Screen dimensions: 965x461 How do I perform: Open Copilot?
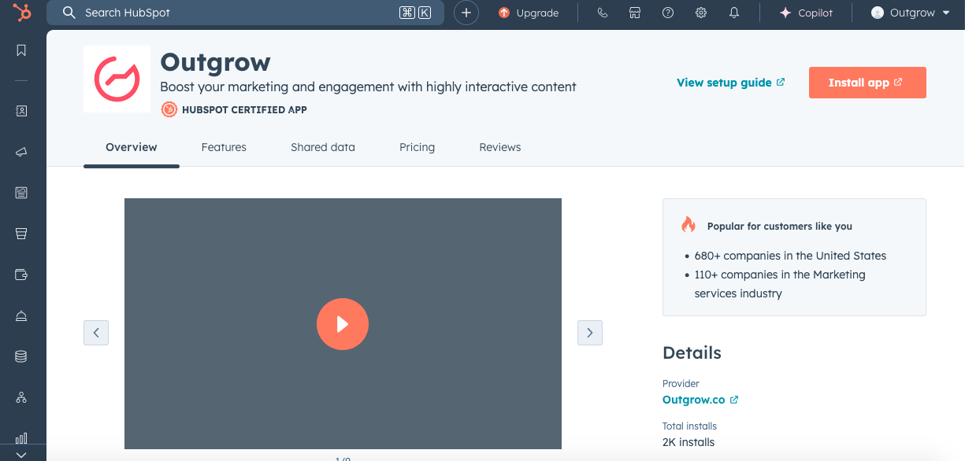(806, 13)
